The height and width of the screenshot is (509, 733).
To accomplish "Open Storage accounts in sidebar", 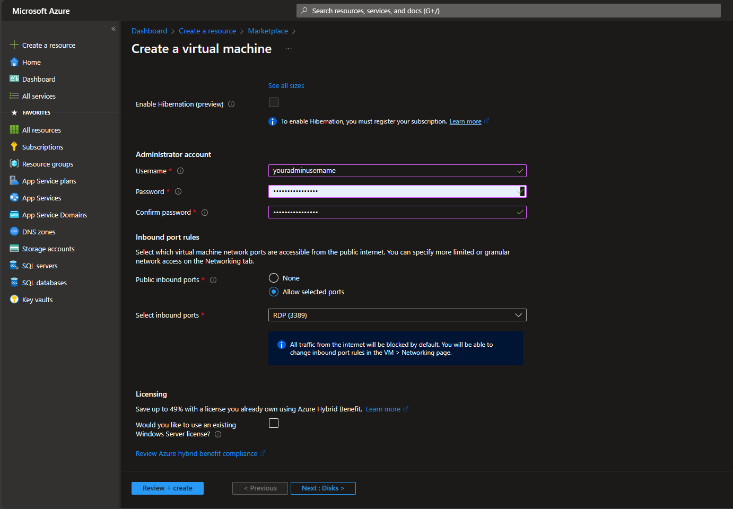I will click(x=48, y=249).
